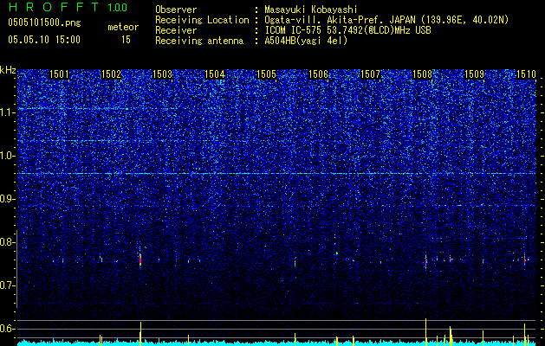This screenshot has width=545, height=346.
Task: Click the Receiving antenna label
Action: coord(199,41)
